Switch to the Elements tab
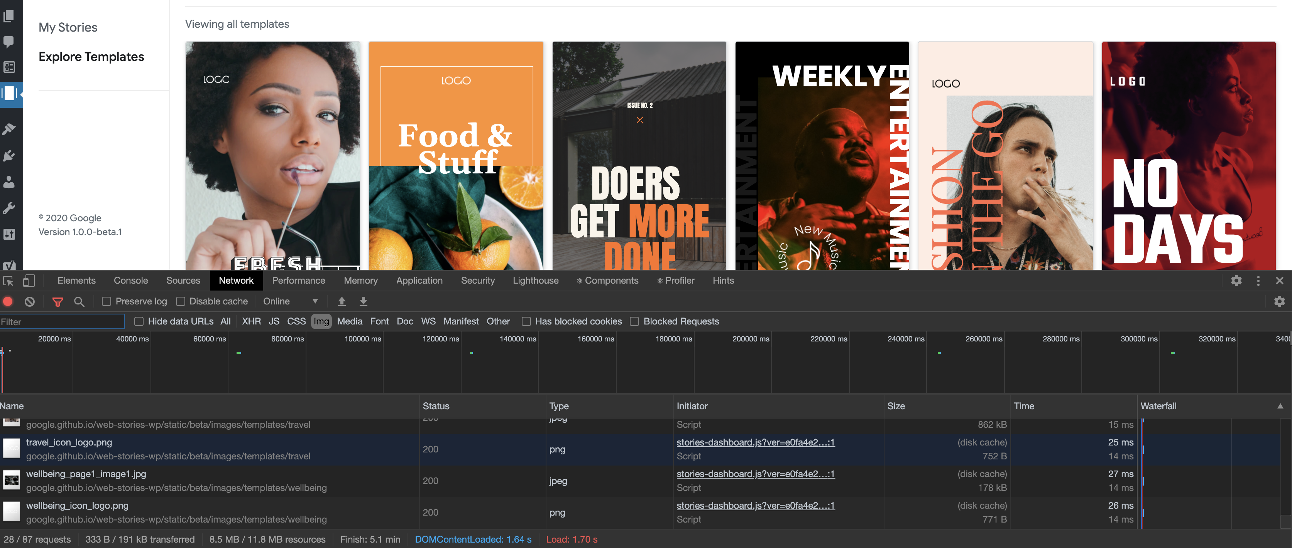 click(x=76, y=281)
